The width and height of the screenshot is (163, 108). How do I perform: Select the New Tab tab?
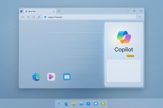[x=40, y=11]
